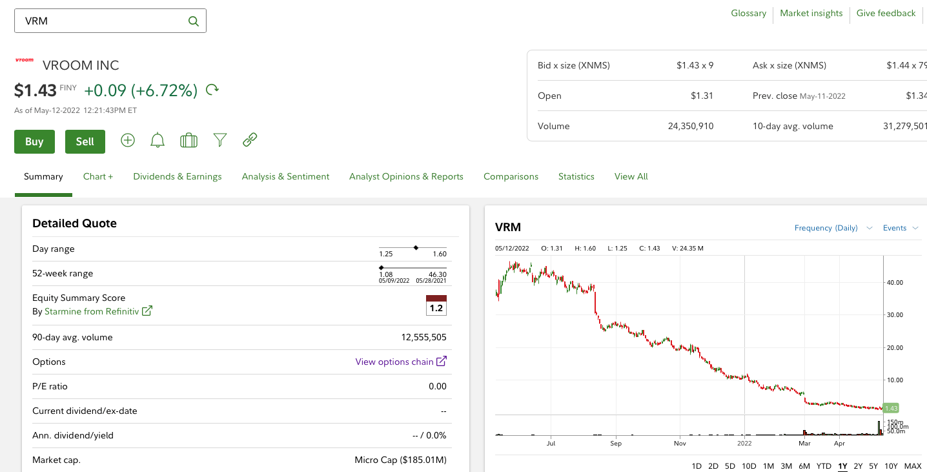Image resolution: width=927 pixels, height=472 pixels.
Task: Open the Statistics tab
Action: click(576, 176)
